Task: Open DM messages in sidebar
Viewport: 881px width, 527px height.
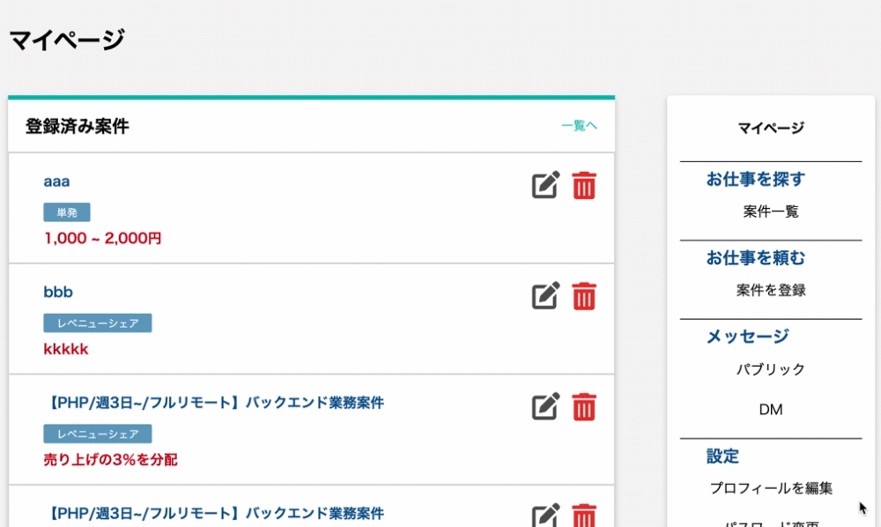Action: point(771,410)
